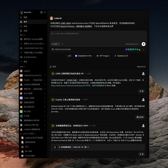Click the white round send button
Viewport: 168px width, 168px height.
(x=143, y=44)
